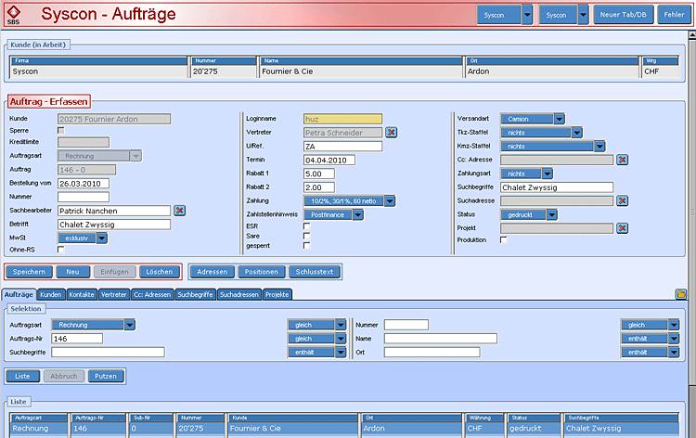Clear the Sachbearbeiter field with red X

point(180,211)
